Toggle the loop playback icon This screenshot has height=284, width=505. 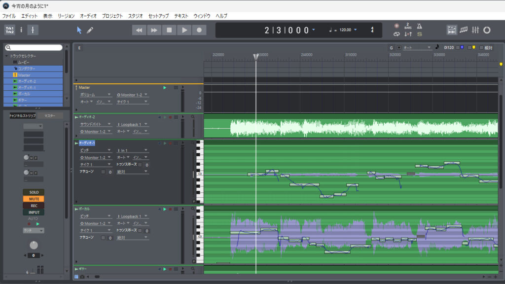(397, 34)
